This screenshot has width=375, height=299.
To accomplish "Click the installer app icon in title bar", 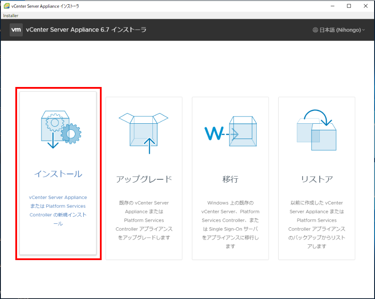I will [7, 6].
